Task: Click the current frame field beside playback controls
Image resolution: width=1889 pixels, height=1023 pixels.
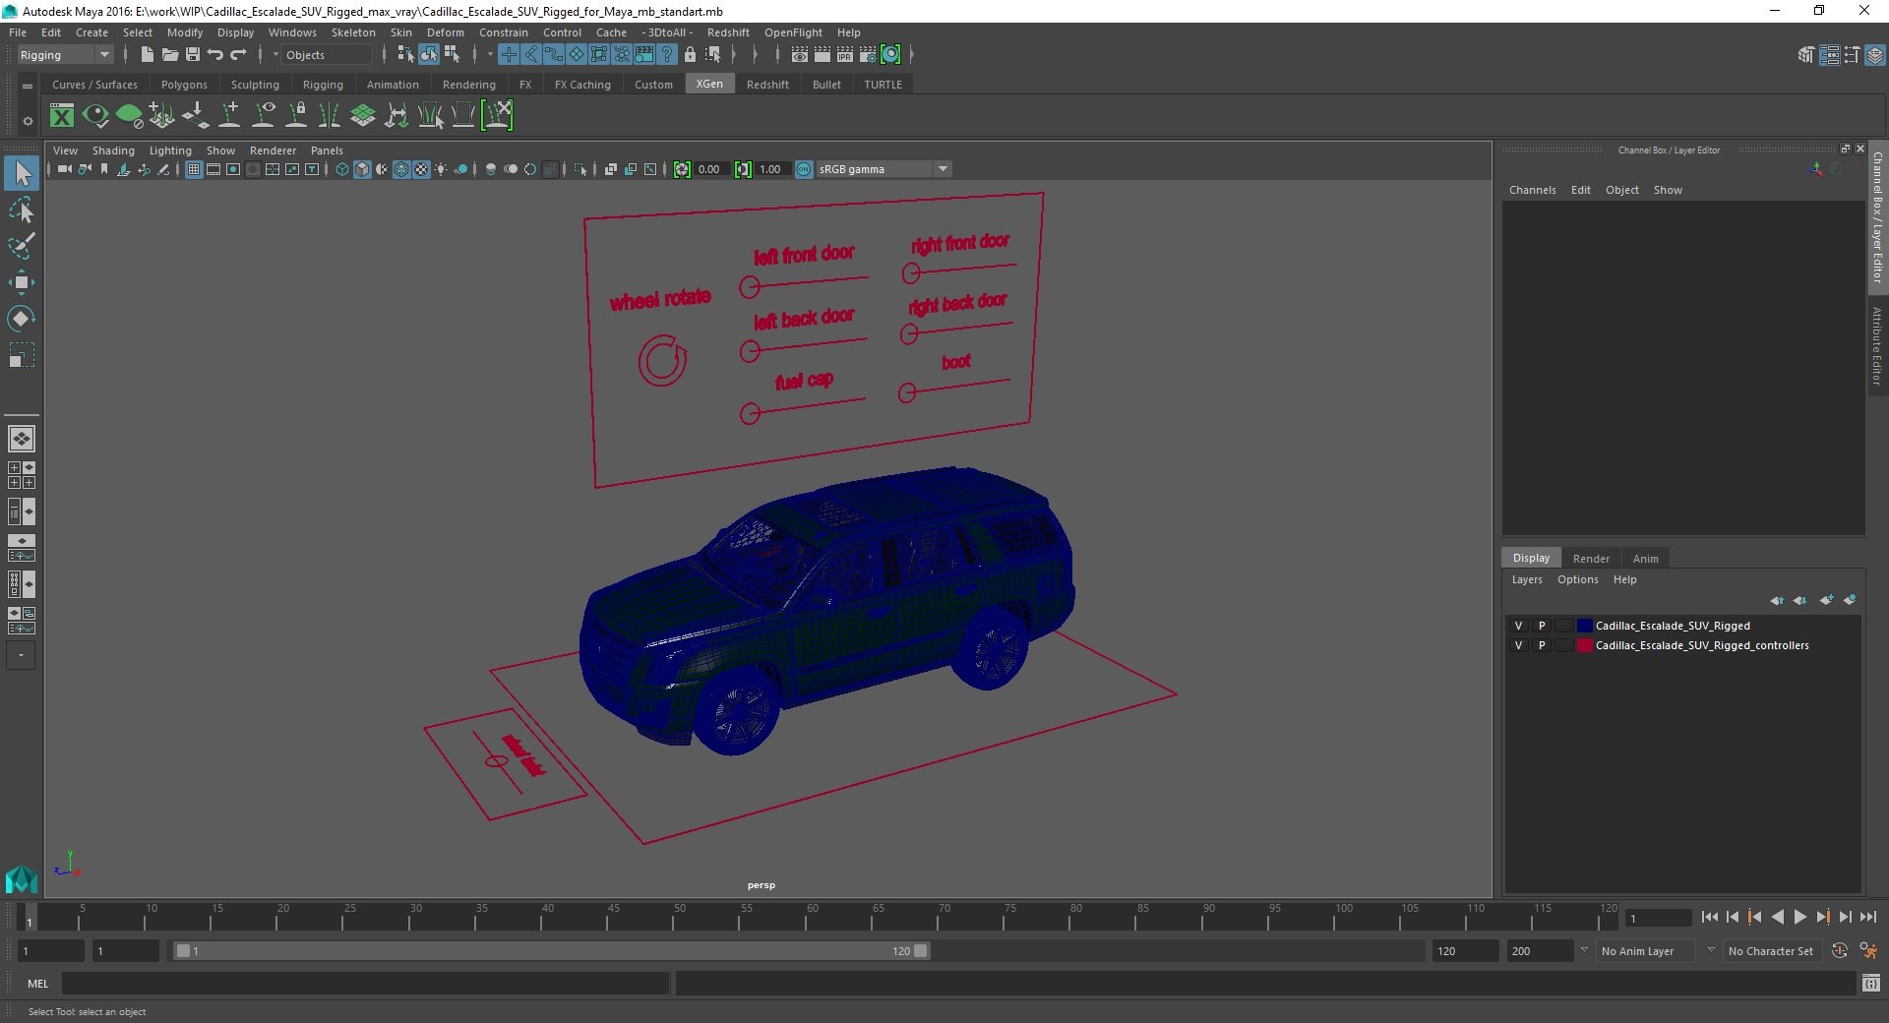Action: 1659,918
